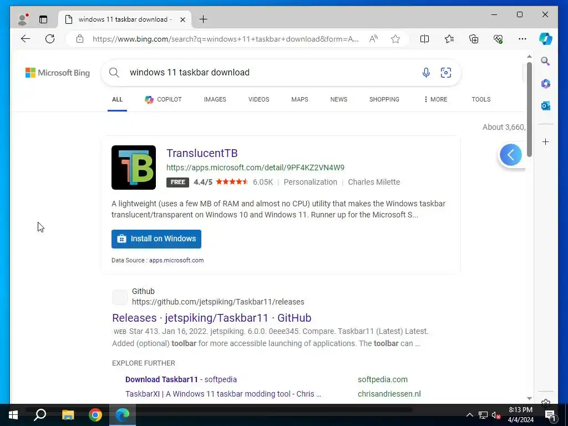Screen dimensions: 568x426
Task: Click the network tray icon
Action: point(483,415)
